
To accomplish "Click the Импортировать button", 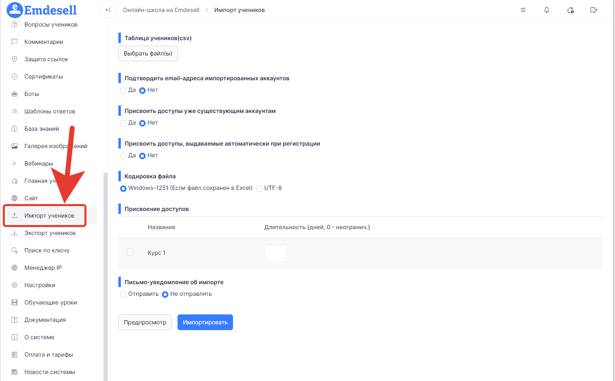I will (205, 322).
